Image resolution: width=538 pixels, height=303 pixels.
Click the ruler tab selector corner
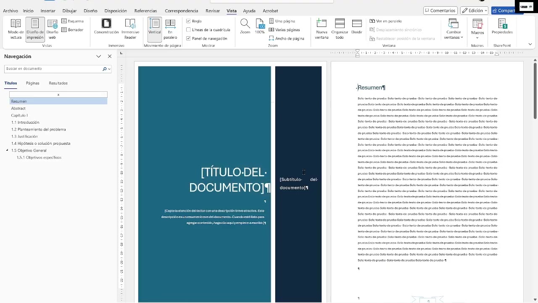click(x=121, y=53)
